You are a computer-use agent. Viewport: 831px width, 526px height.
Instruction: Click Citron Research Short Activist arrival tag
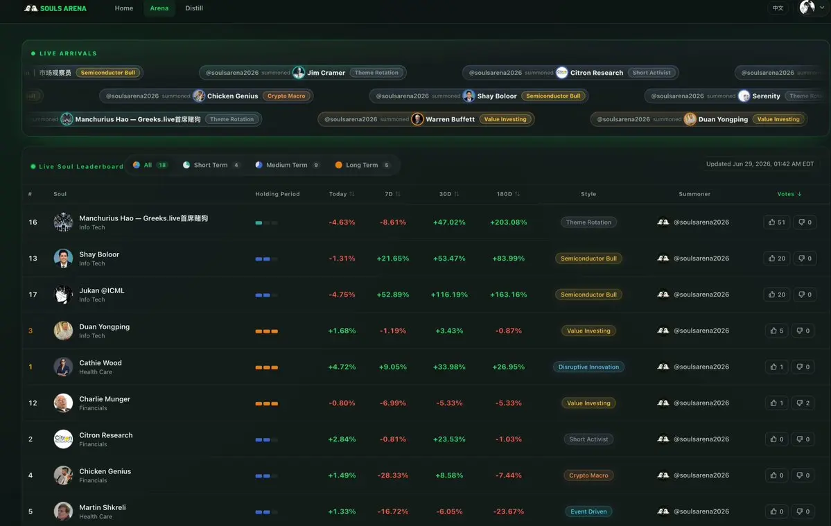coord(651,73)
